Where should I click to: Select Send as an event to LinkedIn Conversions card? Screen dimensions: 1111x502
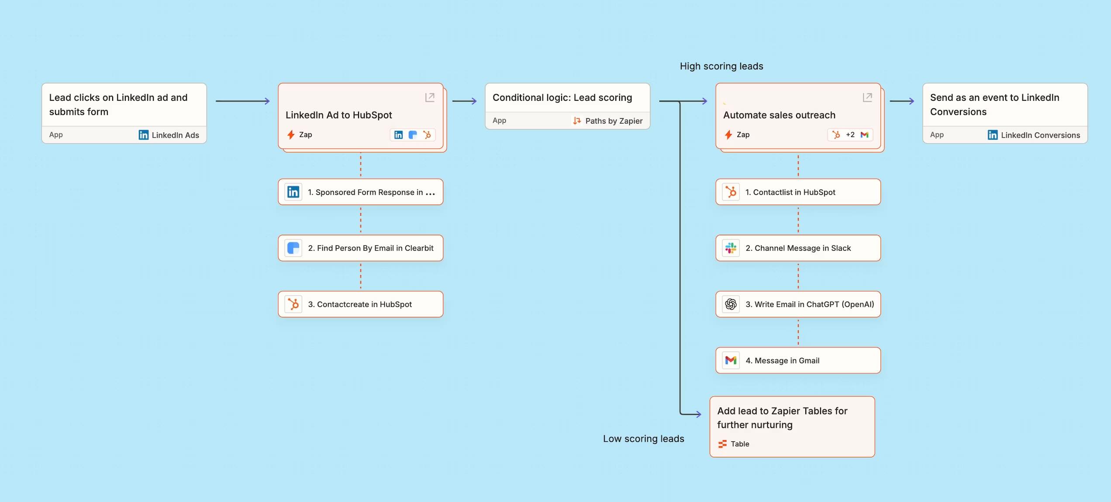point(1005,113)
